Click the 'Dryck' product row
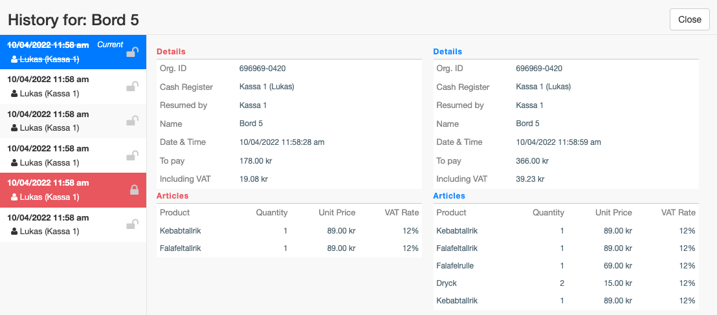This screenshot has width=717, height=315. (x=566, y=283)
